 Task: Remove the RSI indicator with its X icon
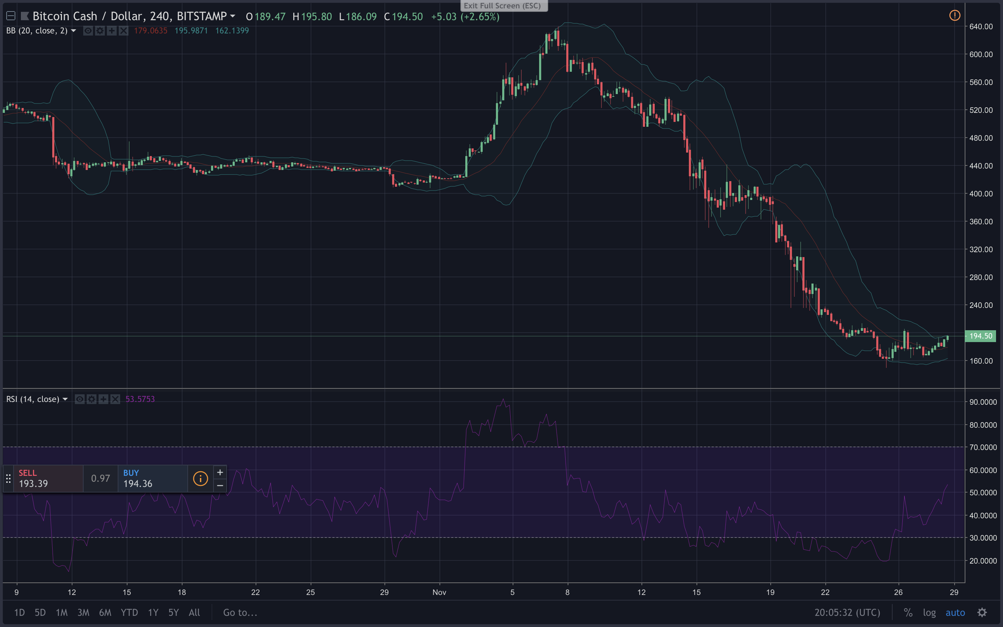pos(115,399)
